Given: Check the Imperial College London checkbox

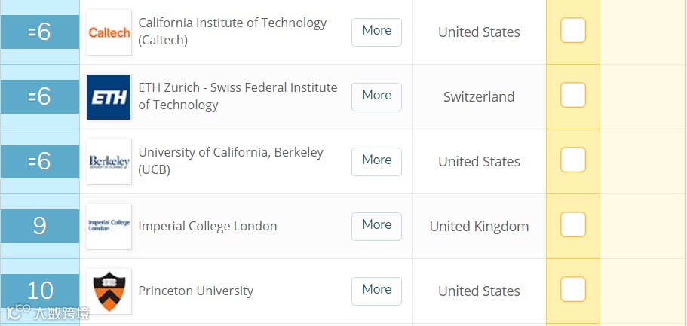Looking at the screenshot, I should point(573,225).
